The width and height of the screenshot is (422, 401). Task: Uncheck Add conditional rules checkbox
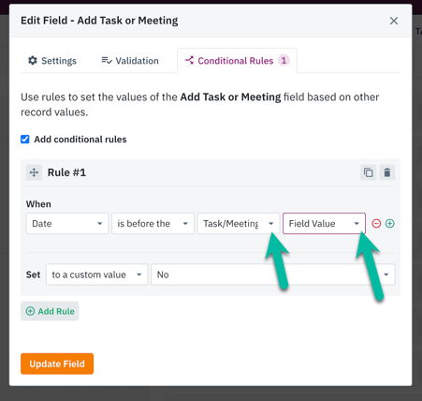coord(25,139)
